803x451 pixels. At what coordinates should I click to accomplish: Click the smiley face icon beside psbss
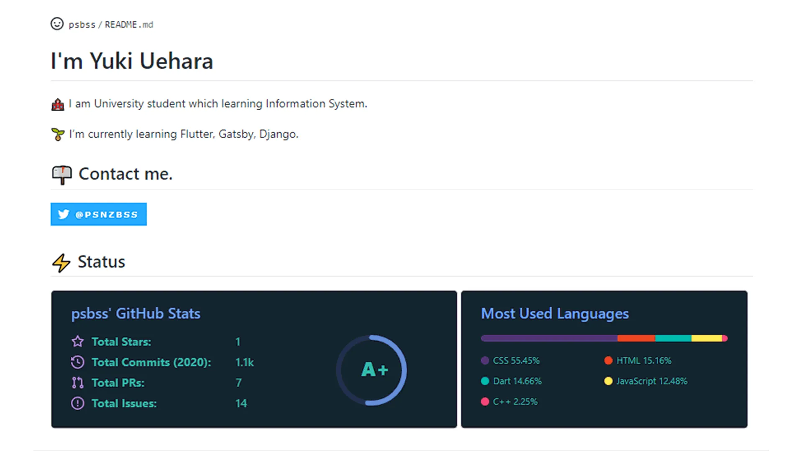pos(57,24)
